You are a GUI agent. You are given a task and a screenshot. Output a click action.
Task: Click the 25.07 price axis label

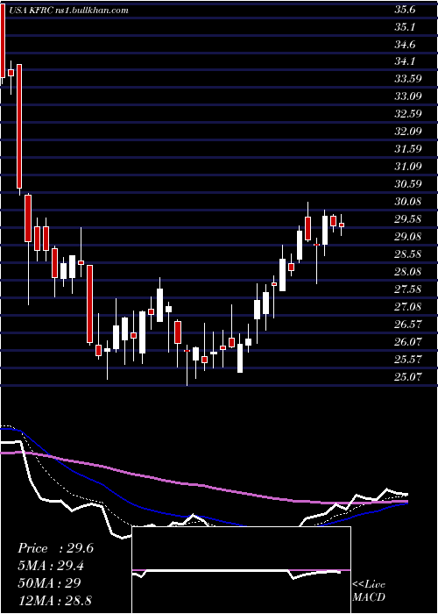point(407,377)
